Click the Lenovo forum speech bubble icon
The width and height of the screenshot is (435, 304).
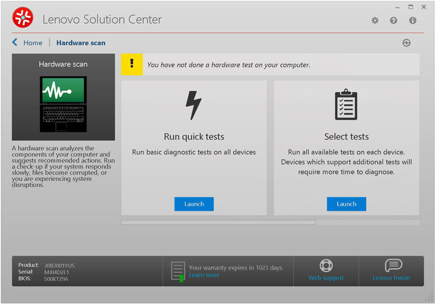[x=393, y=265]
